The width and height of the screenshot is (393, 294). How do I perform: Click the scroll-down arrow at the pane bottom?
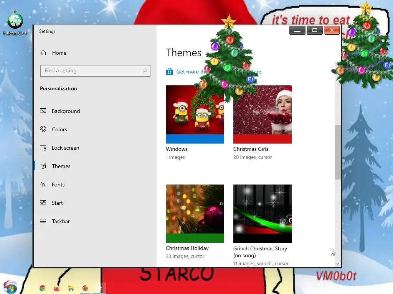pyautogui.click(x=338, y=263)
